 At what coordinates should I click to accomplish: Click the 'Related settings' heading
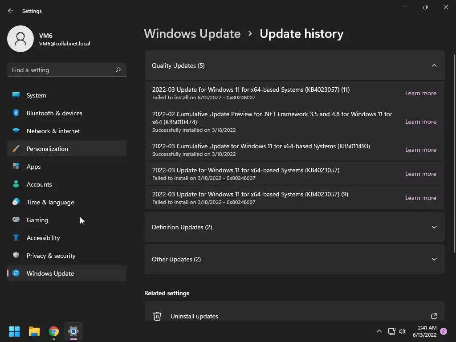(x=167, y=293)
